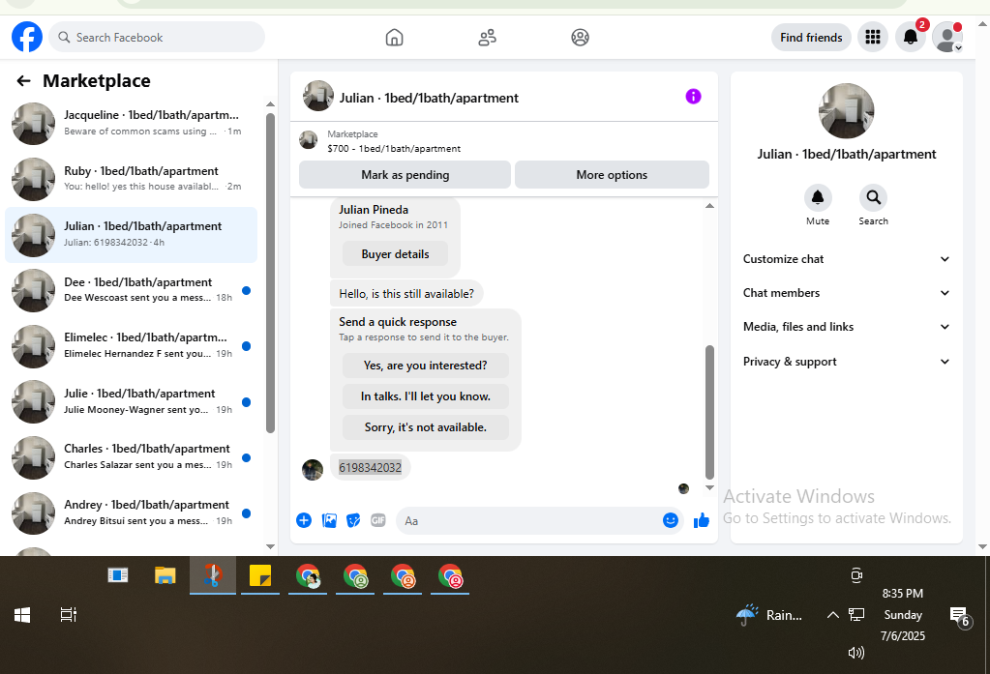Open the Home feed icon
990x674 pixels.
pos(394,38)
